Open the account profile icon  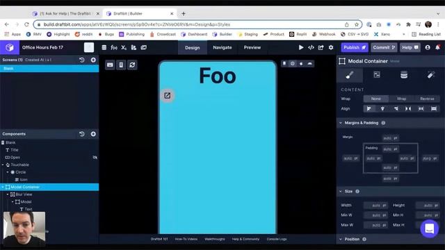(x=428, y=48)
